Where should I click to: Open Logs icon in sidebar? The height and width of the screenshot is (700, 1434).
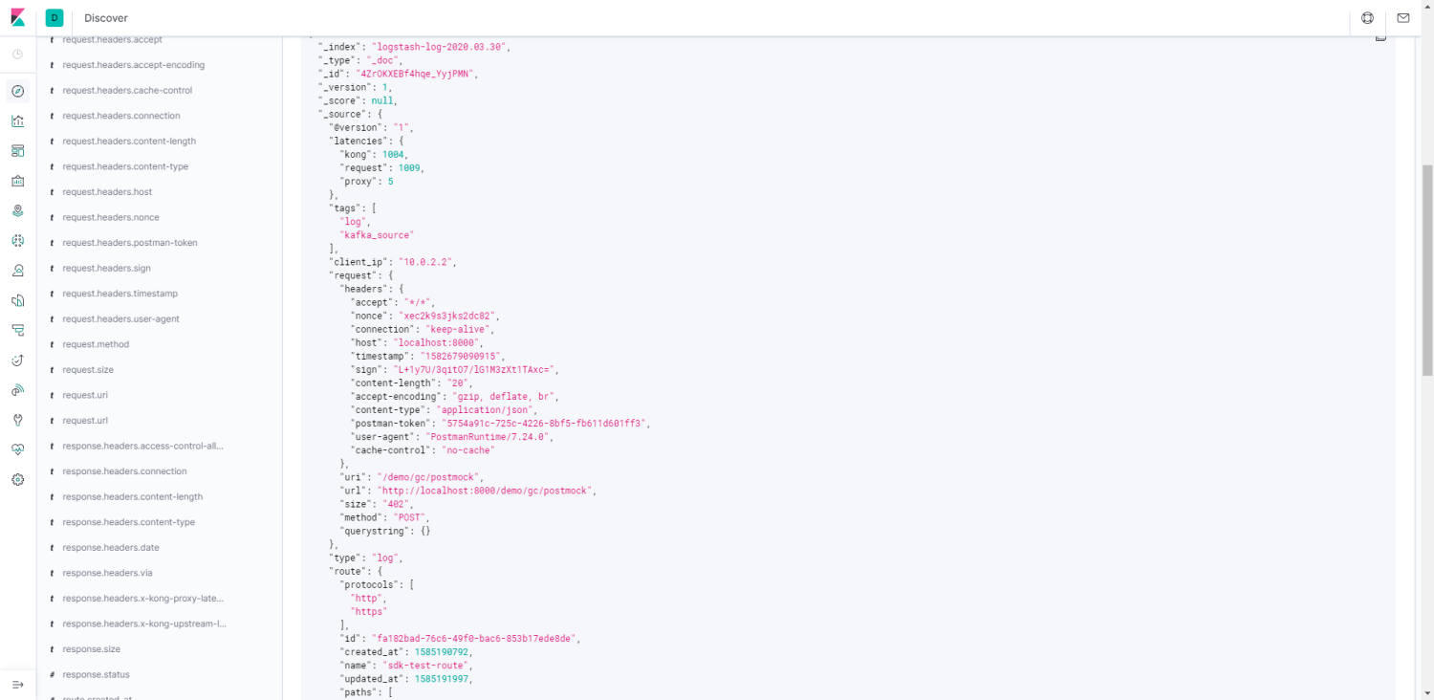[17, 300]
